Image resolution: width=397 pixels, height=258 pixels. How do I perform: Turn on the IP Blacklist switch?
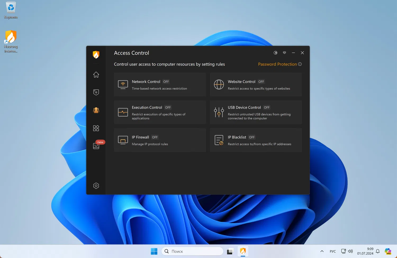(x=252, y=137)
